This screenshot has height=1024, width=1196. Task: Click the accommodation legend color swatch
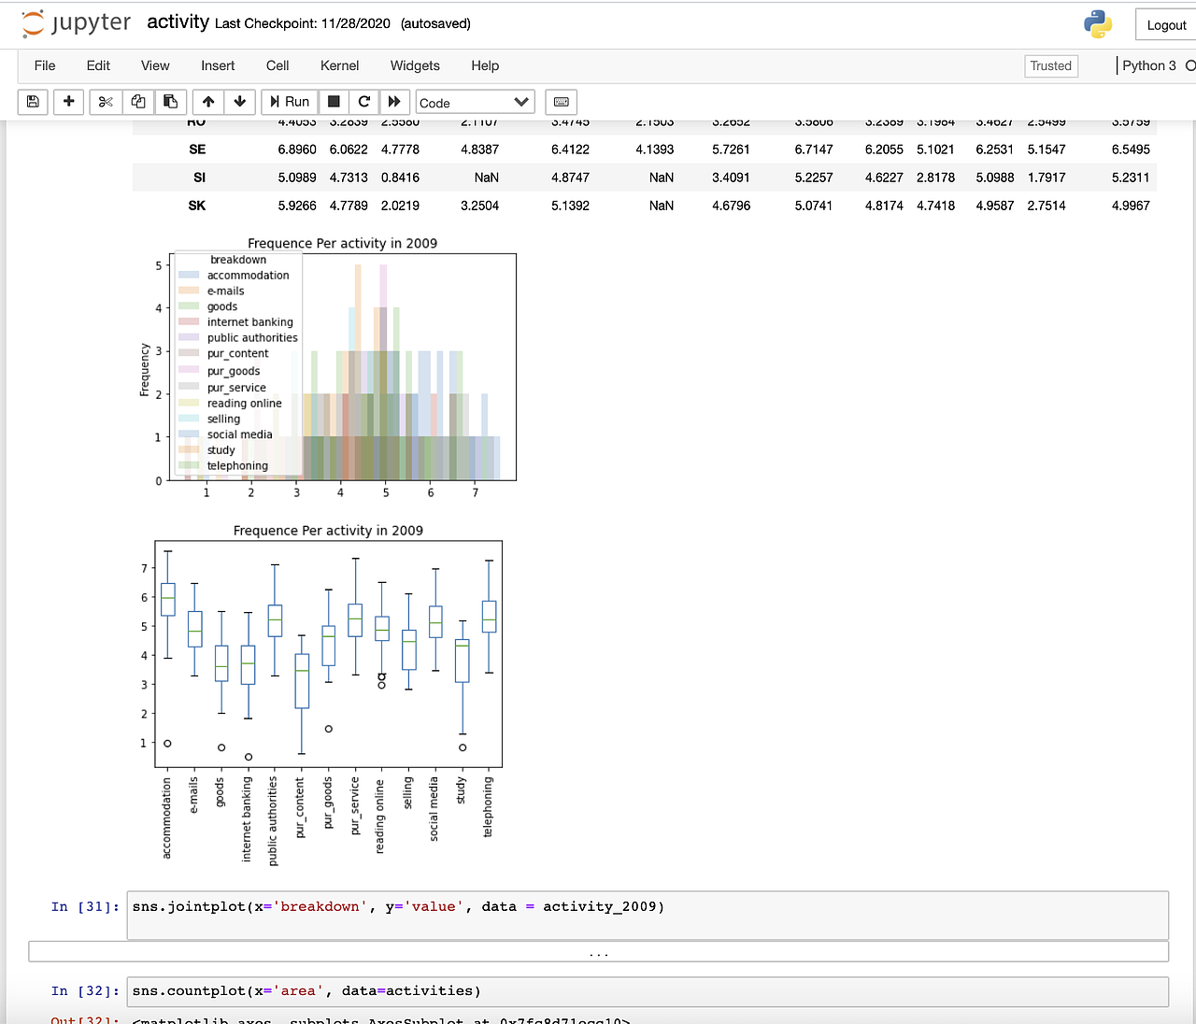(x=189, y=276)
